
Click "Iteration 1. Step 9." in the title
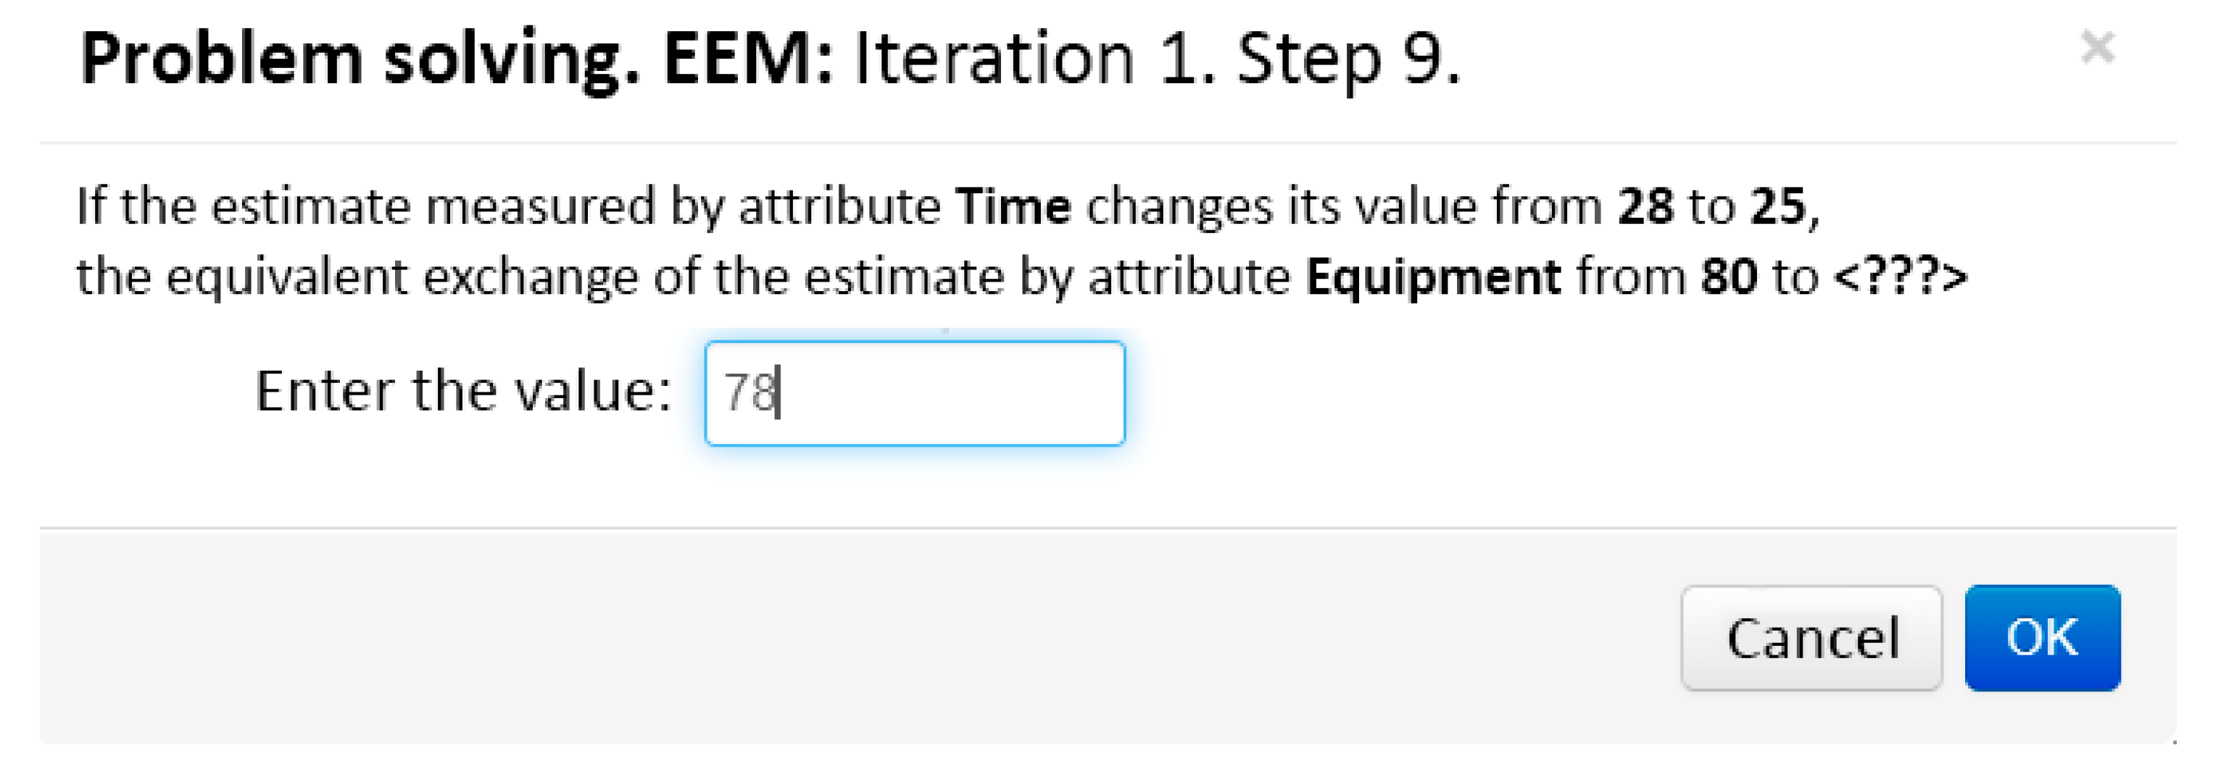click(x=1156, y=59)
